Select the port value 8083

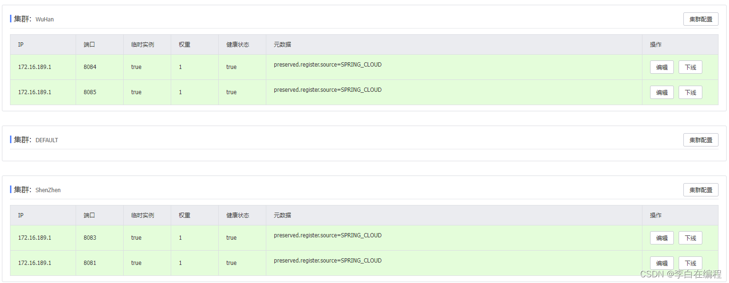coord(90,238)
